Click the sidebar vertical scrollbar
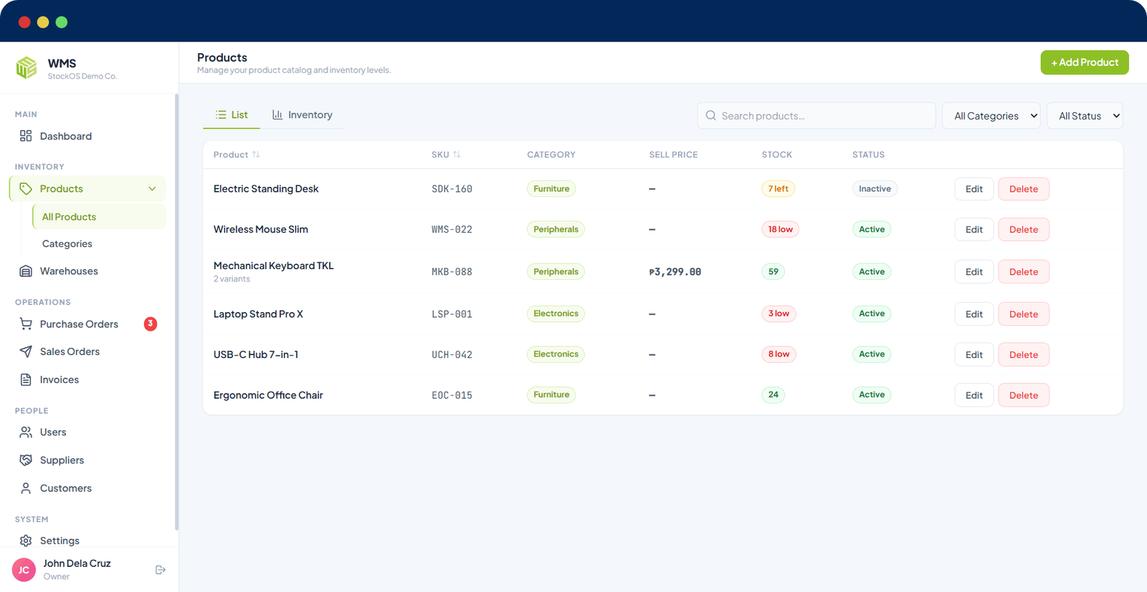The image size is (1147, 592). click(176, 311)
